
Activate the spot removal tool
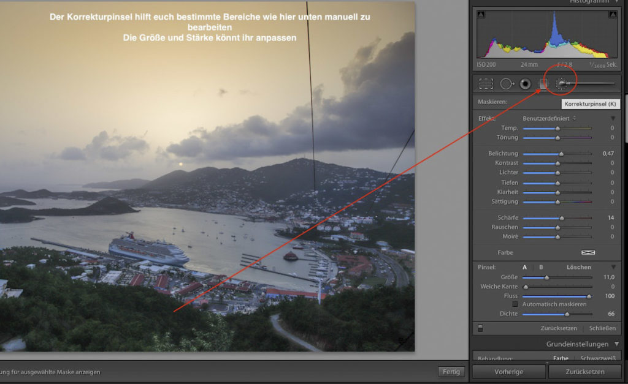pyautogui.click(x=507, y=84)
